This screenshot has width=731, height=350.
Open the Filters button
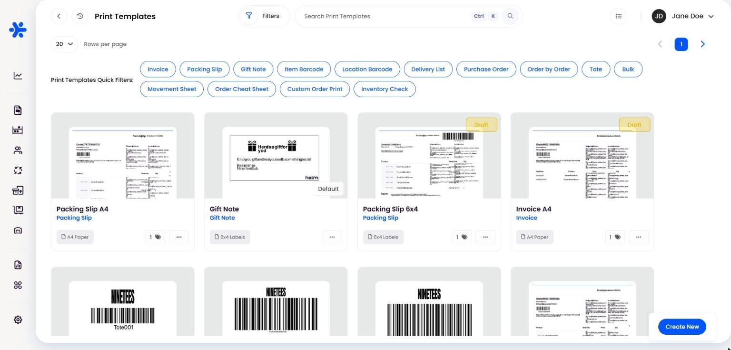tap(264, 16)
